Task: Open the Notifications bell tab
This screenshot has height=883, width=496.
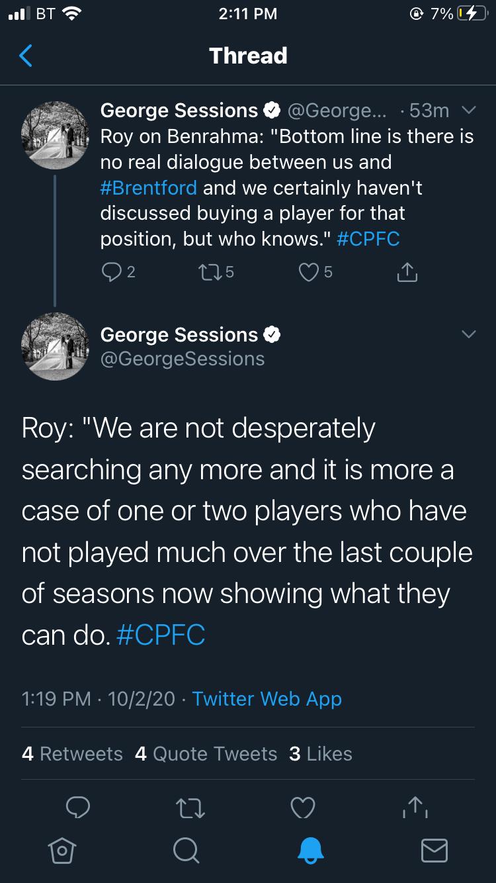Action: tap(310, 850)
